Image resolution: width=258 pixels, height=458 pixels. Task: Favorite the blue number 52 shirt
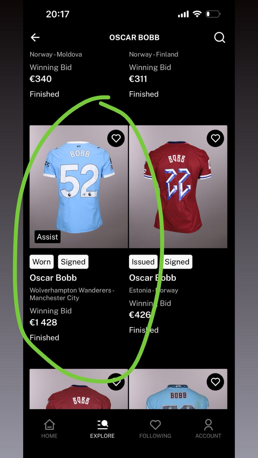coord(116,138)
